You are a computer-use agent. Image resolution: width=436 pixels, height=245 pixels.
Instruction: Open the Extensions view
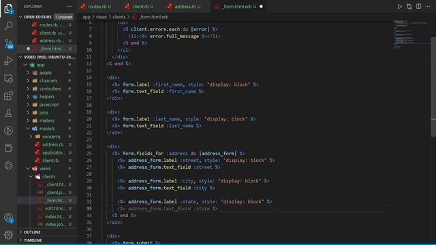point(8,96)
